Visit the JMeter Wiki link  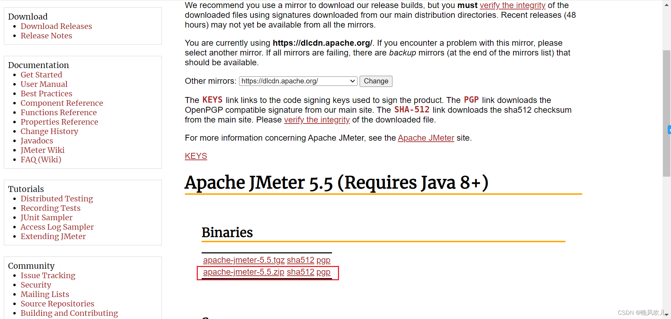(x=43, y=150)
